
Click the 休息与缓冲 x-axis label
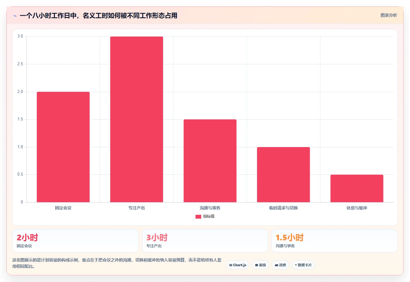pyautogui.click(x=357, y=208)
